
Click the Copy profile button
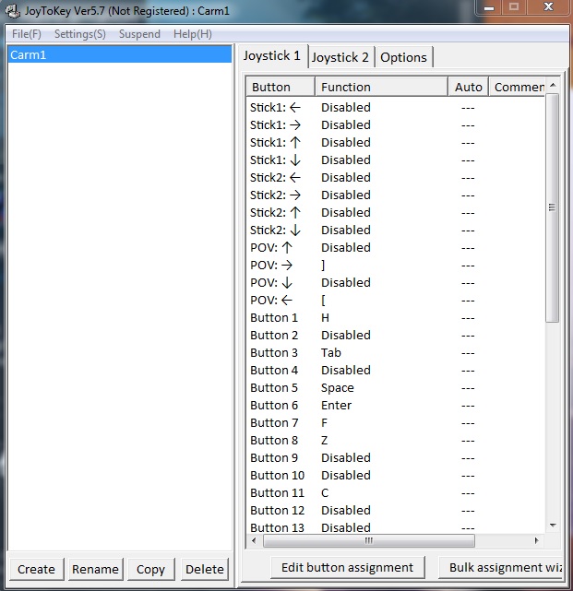tap(151, 569)
